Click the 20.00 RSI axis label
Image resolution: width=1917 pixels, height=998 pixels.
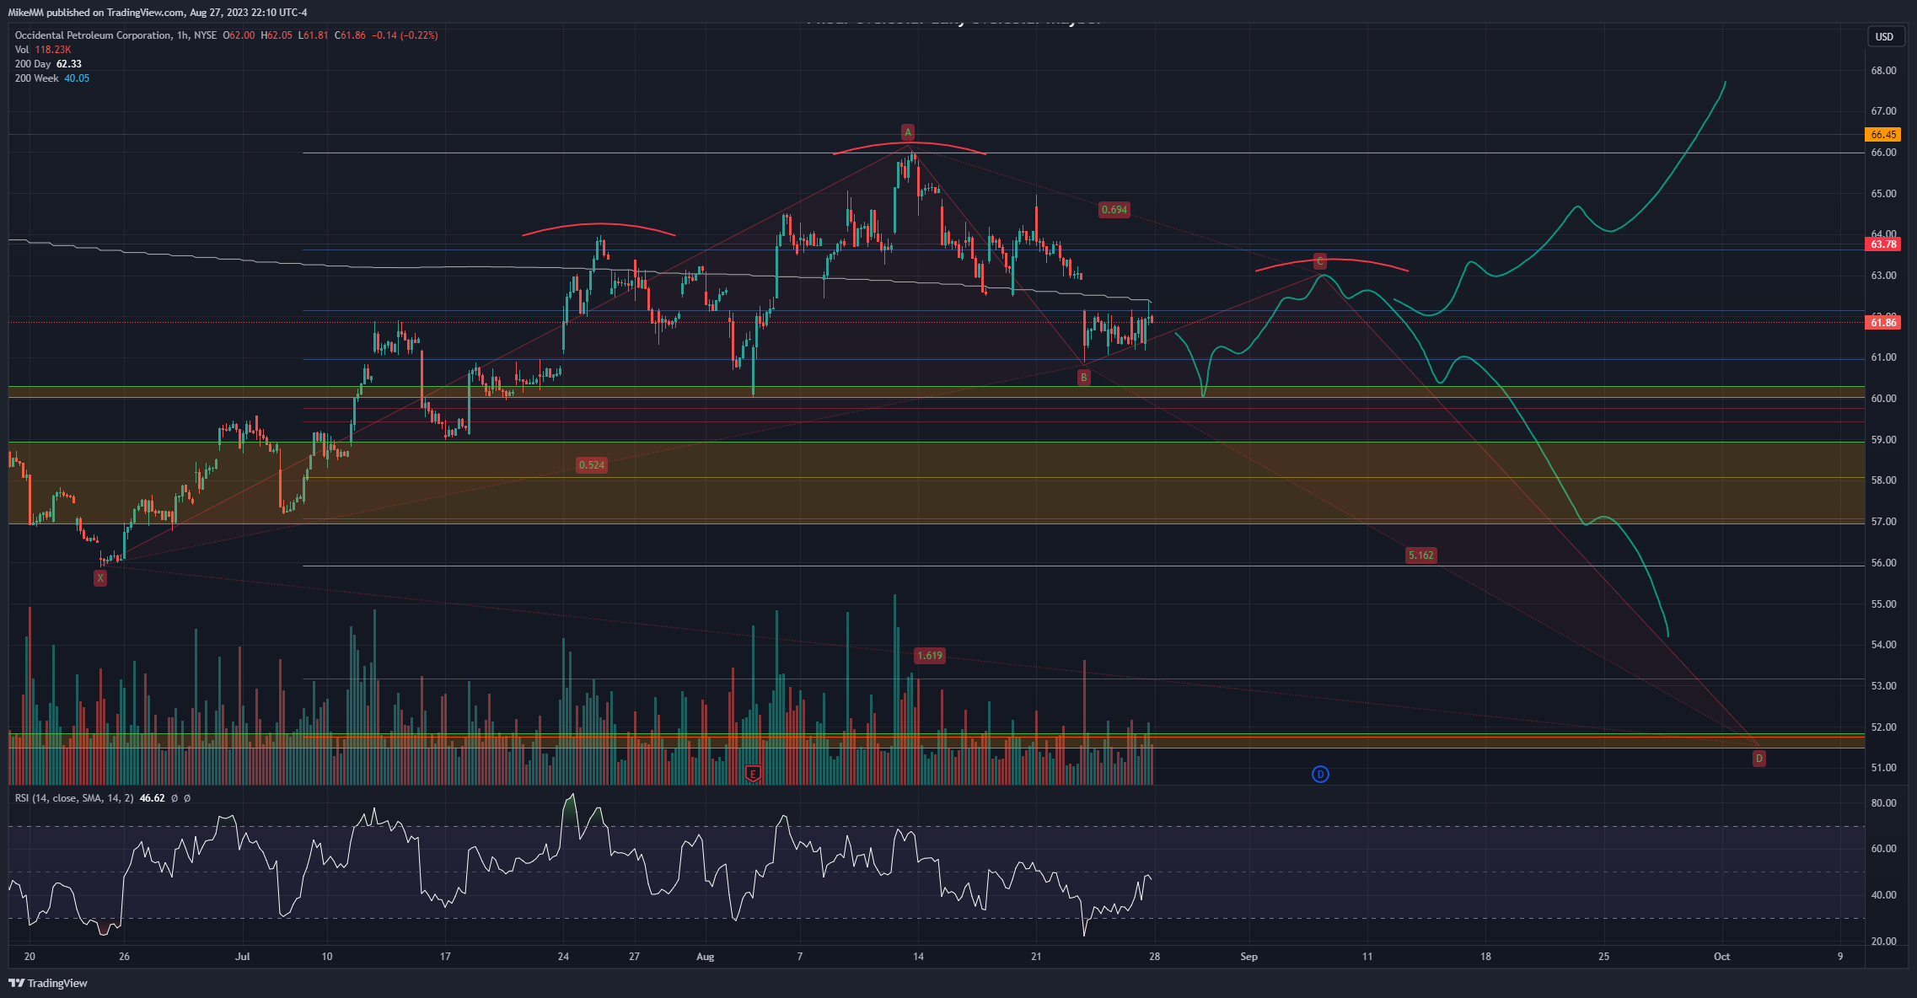pyautogui.click(x=1882, y=942)
